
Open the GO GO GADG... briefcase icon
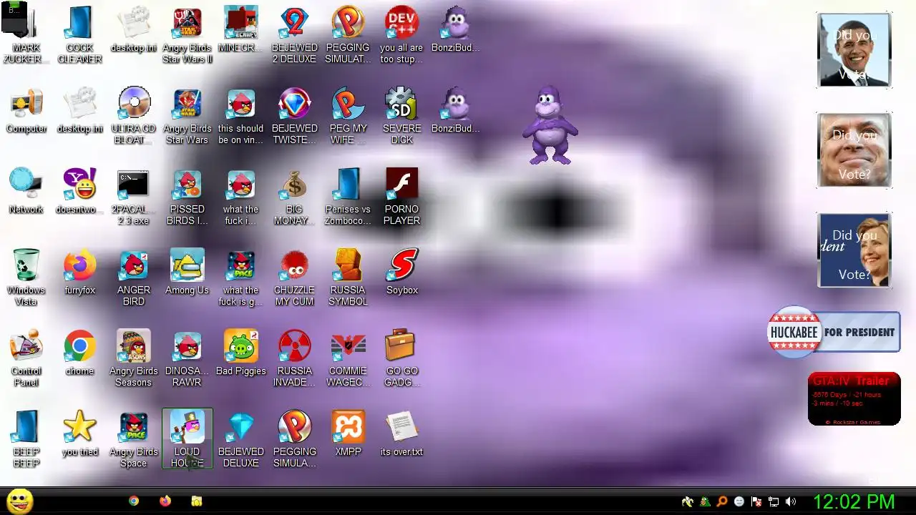pyautogui.click(x=402, y=359)
